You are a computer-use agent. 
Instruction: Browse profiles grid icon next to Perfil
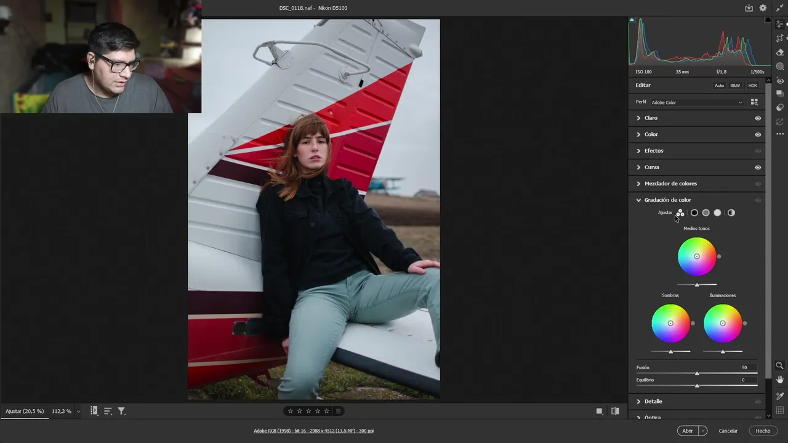pos(754,102)
